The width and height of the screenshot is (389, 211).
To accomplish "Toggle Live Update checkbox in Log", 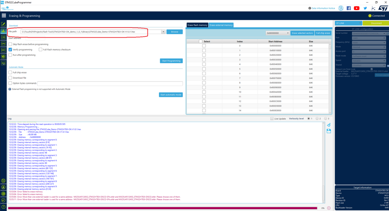I will (x=272, y=119).
